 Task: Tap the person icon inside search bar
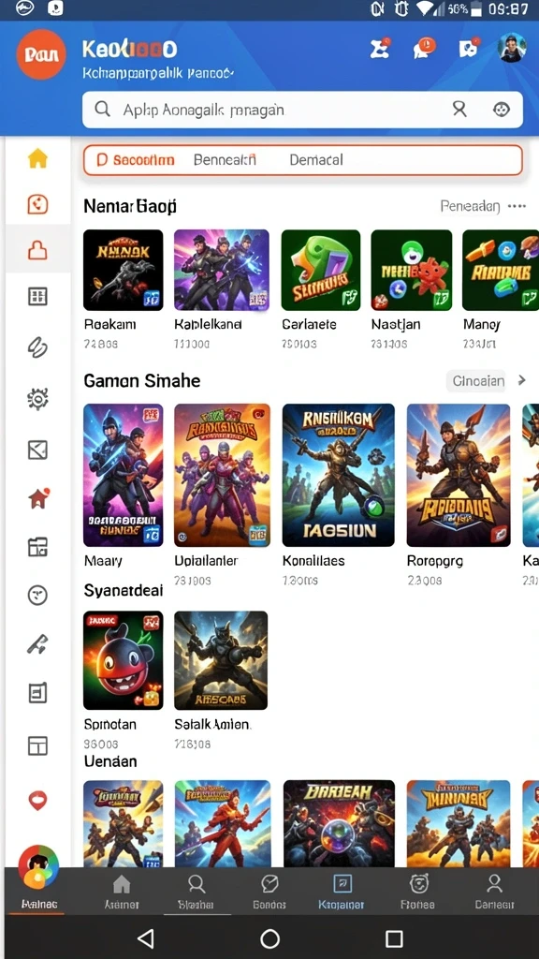coord(459,110)
